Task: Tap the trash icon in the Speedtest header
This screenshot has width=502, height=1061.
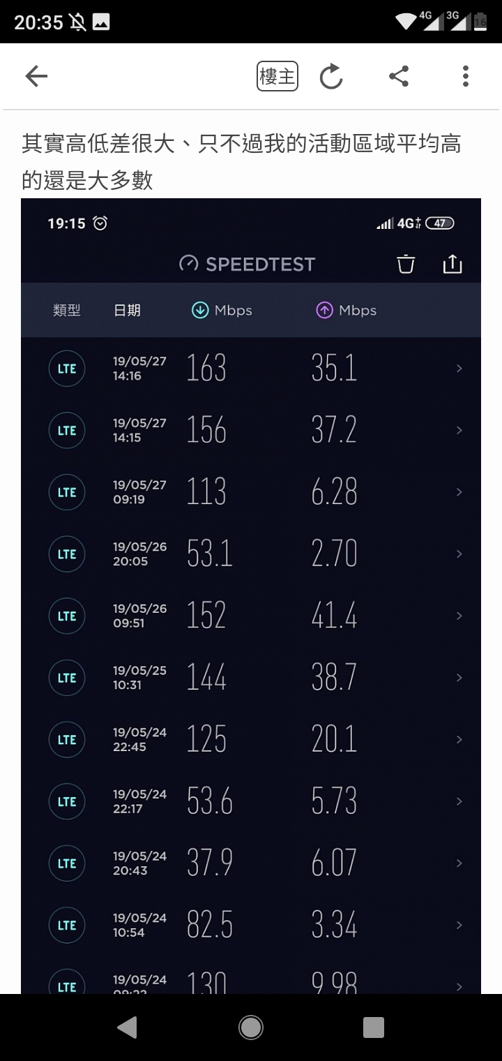Action: pos(406,264)
